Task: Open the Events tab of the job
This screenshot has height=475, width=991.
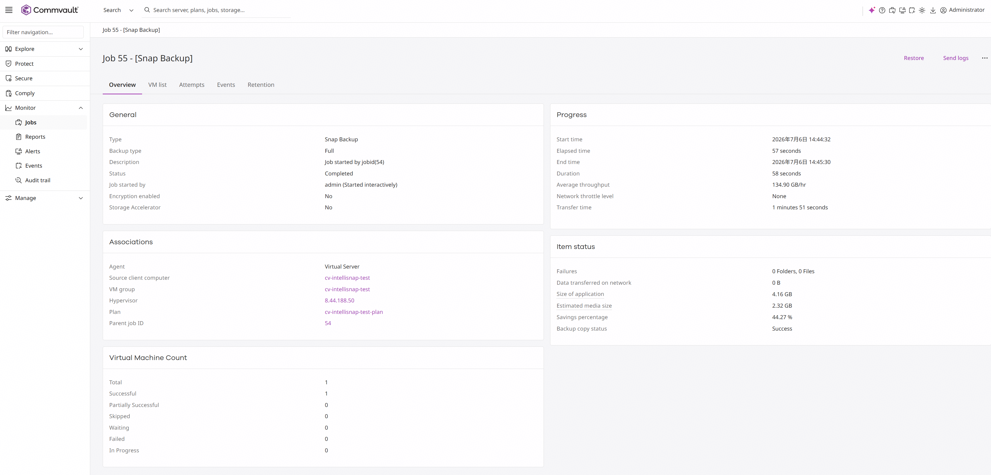Action: [226, 85]
